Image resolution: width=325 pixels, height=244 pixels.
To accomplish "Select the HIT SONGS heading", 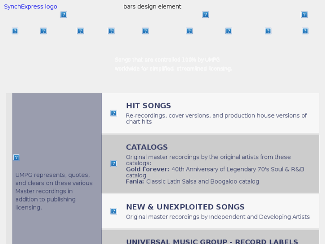I will (x=148, y=106).
